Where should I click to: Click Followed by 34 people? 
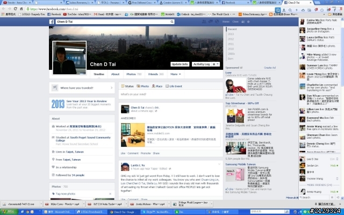coord(70,175)
